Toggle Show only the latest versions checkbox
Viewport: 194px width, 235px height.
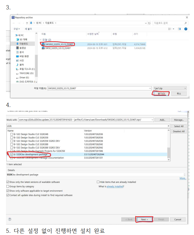pos(8,182)
